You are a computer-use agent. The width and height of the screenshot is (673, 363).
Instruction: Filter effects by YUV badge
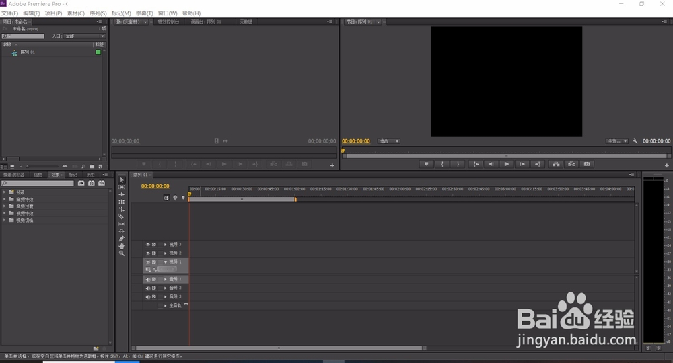[102, 183]
